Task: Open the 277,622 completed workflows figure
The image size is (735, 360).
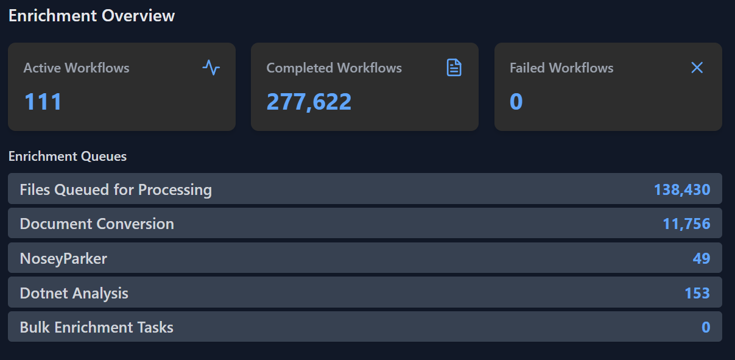Action: coord(309,102)
